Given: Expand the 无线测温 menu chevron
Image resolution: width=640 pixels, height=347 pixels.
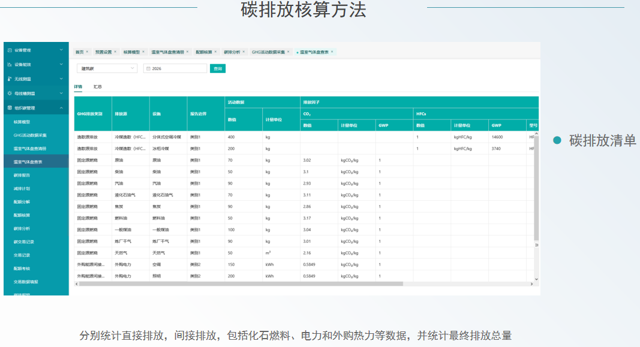Looking at the screenshot, I should [61, 79].
